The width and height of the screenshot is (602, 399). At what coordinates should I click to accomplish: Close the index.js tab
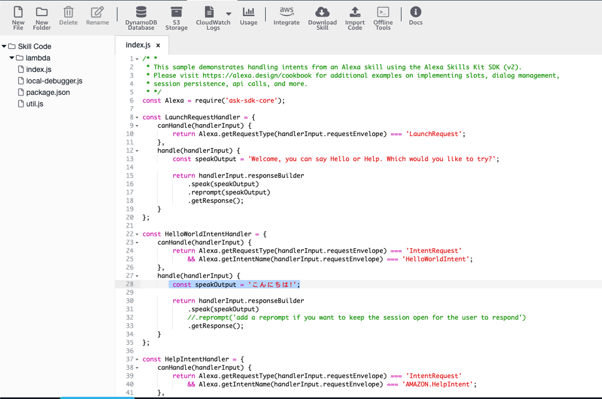tap(158, 46)
